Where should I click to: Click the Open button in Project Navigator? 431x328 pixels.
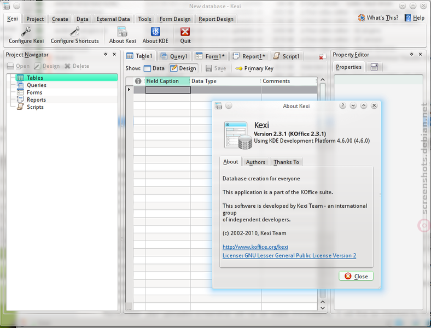18,66
